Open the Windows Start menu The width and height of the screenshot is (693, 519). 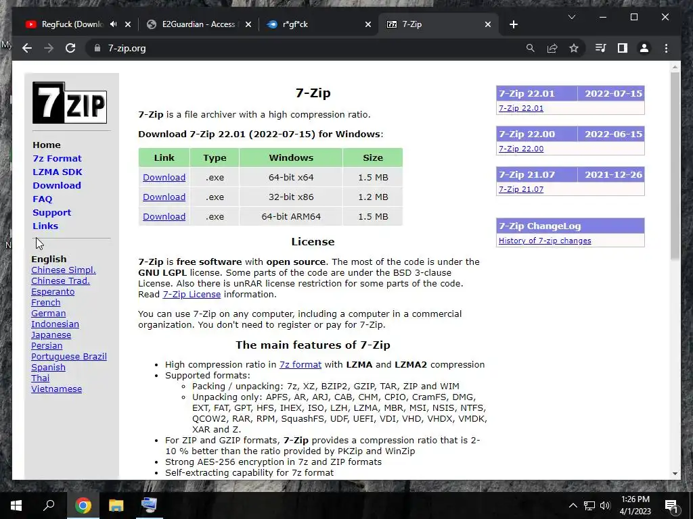16,505
